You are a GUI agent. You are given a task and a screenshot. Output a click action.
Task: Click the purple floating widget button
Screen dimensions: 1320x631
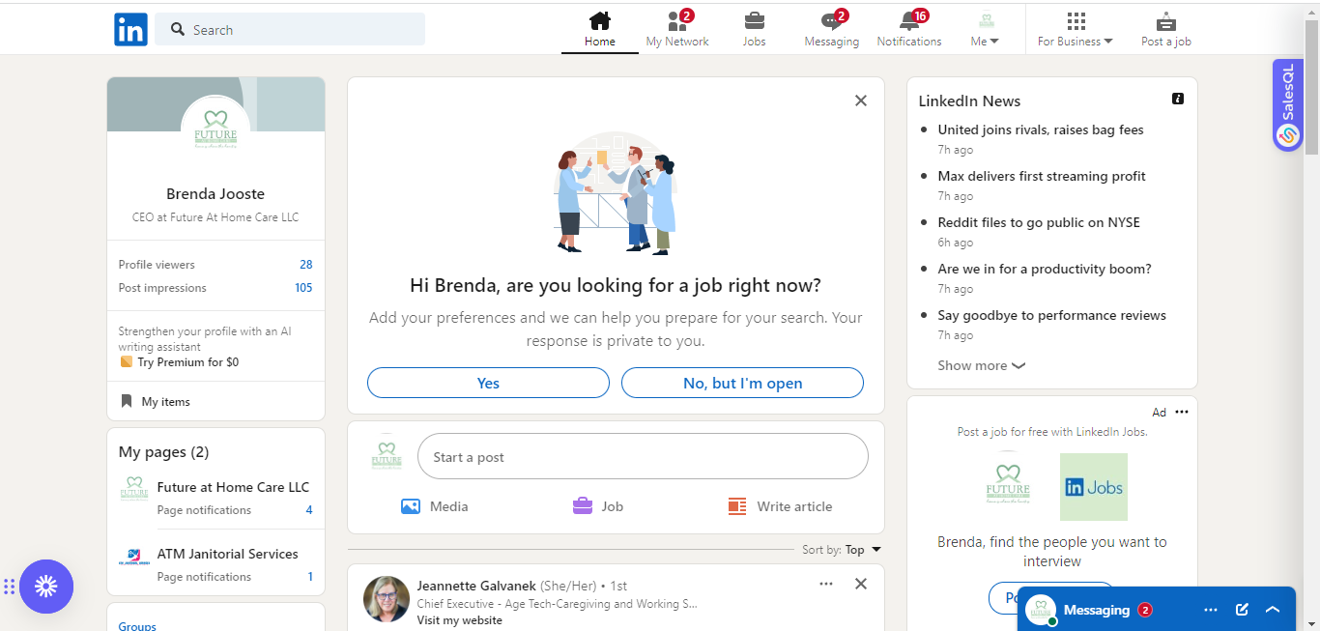(x=46, y=587)
